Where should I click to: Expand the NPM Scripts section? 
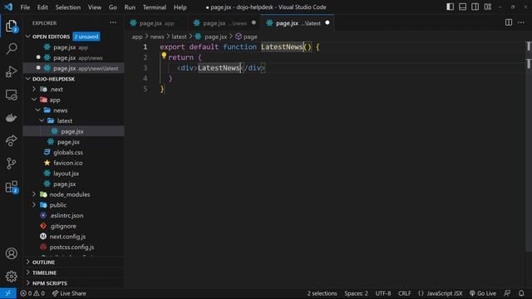coord(73,283)
